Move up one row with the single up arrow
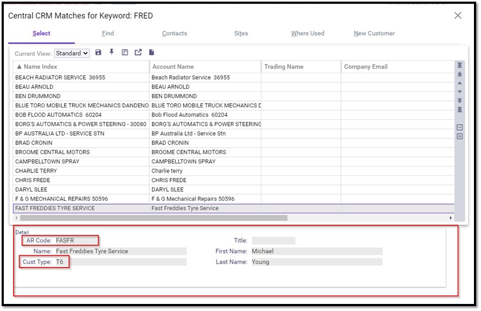This screenshot has width=481, height=311. coord(459,83)
